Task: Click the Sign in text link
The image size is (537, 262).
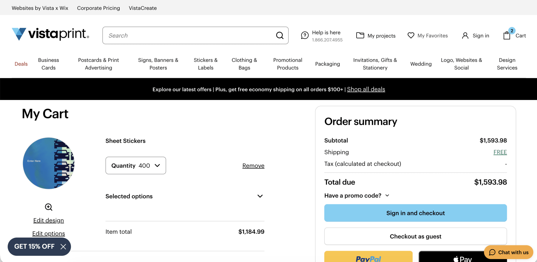Action: (481, 35)
